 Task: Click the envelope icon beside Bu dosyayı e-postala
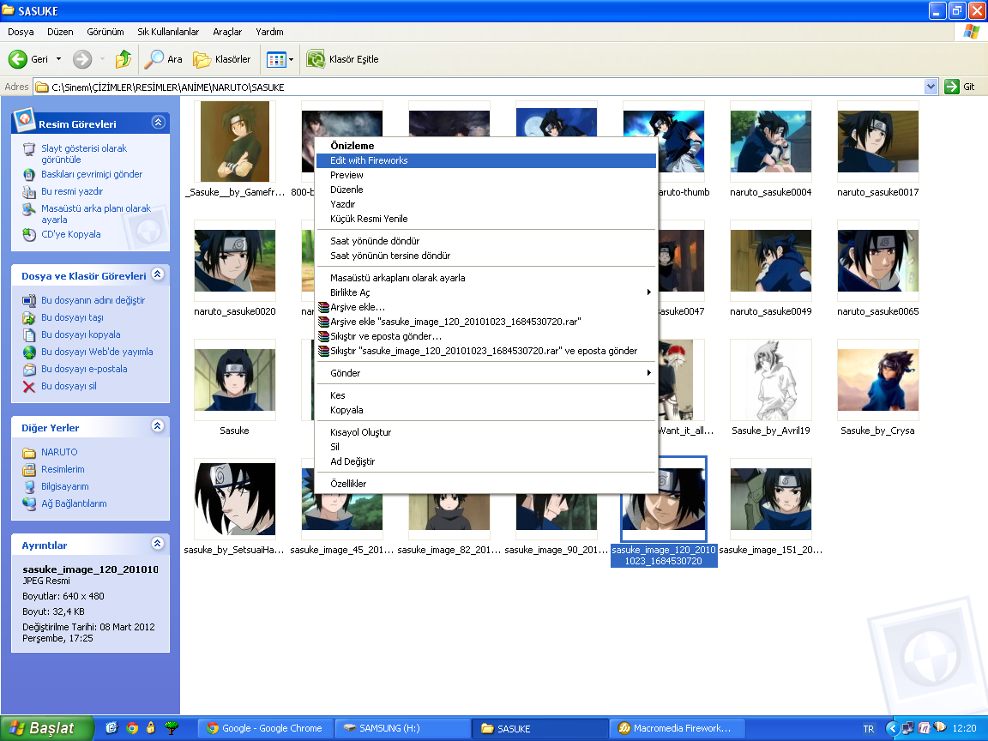pyautogui.click(x=29, y=370)
